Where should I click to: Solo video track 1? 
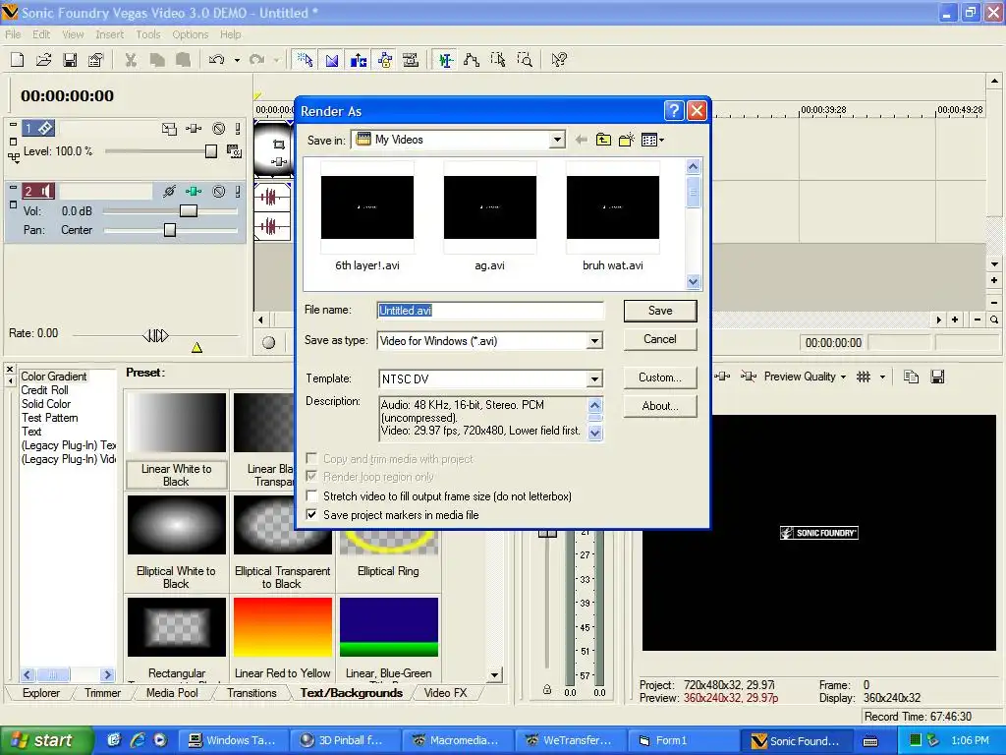coord(238,129)
